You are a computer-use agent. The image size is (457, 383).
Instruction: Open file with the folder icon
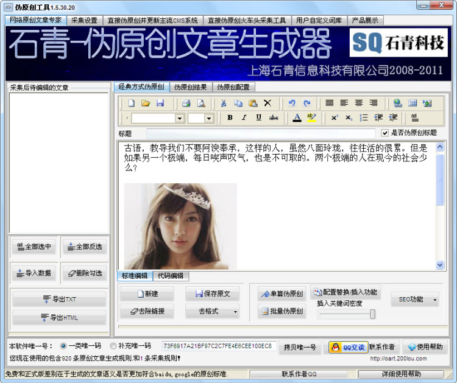point(146,103)
